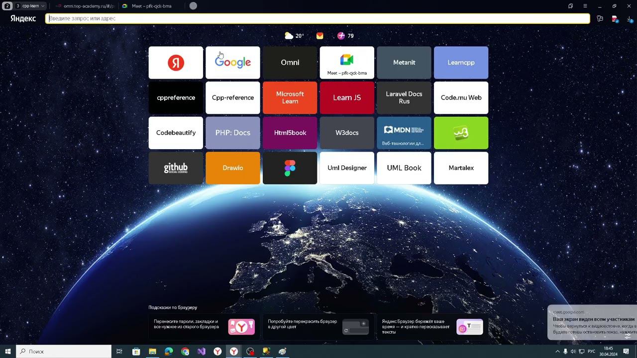Open the Cpp-reference white tile
The image size is (637, 358).
coord(233,98)
